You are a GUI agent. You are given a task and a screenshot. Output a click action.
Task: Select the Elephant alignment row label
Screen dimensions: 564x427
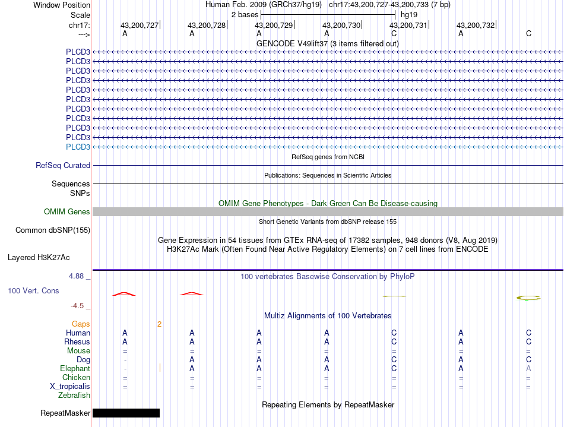point(75,368)
